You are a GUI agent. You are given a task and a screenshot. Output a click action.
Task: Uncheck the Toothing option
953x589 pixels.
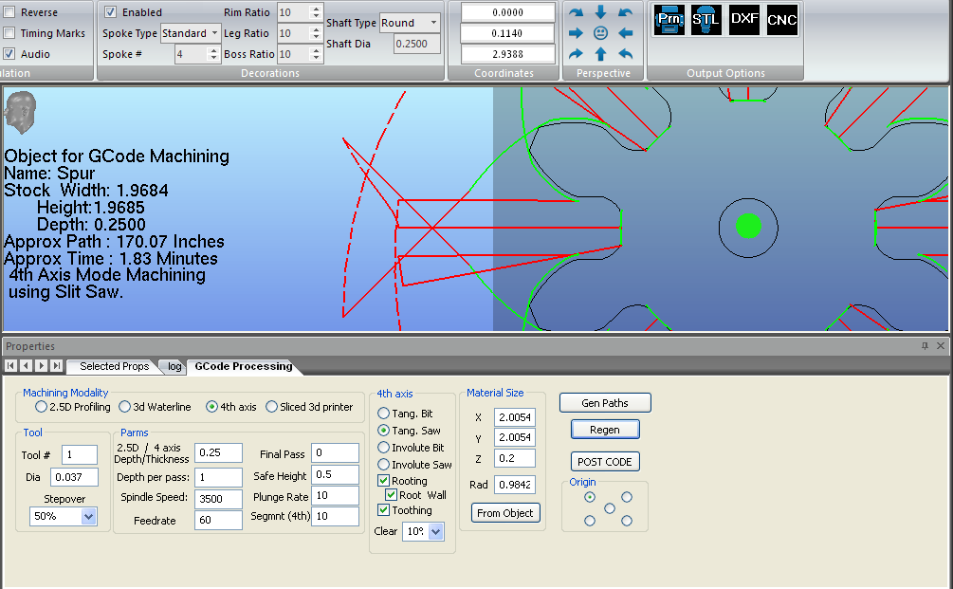click(384, 510)
